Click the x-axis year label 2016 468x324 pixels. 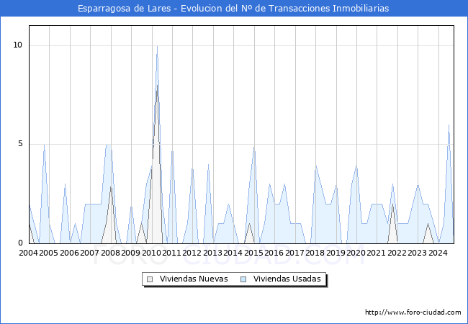pyautogui.click(x=274, y=253)
